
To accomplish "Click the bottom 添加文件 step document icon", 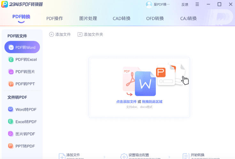I will [x=62, y=156].
